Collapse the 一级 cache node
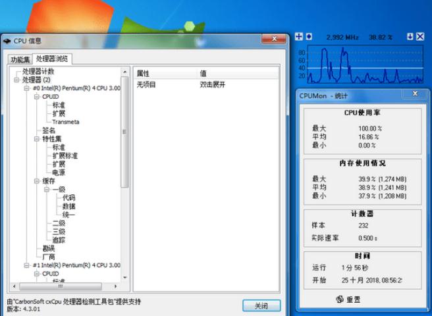 47,189
